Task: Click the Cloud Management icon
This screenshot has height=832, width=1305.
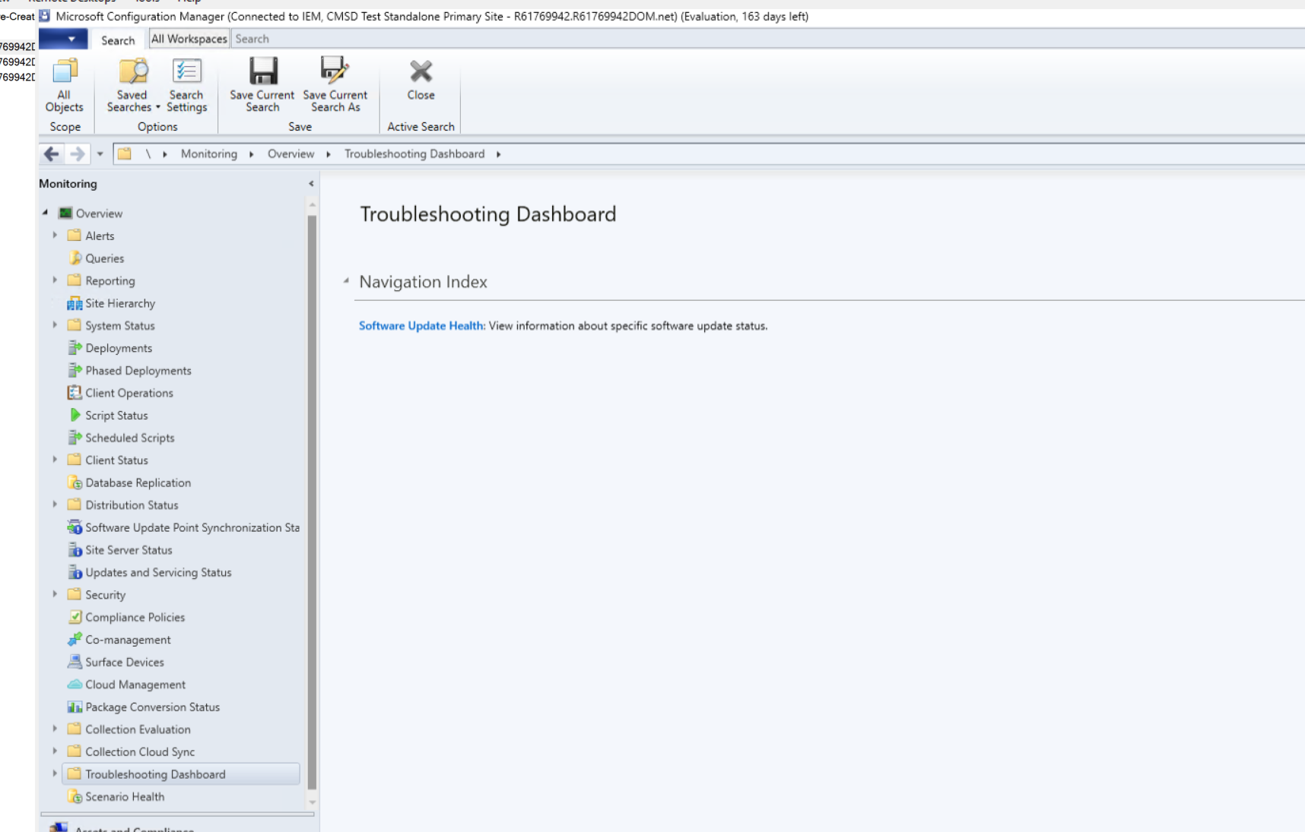Action: (x=75, y=684)
